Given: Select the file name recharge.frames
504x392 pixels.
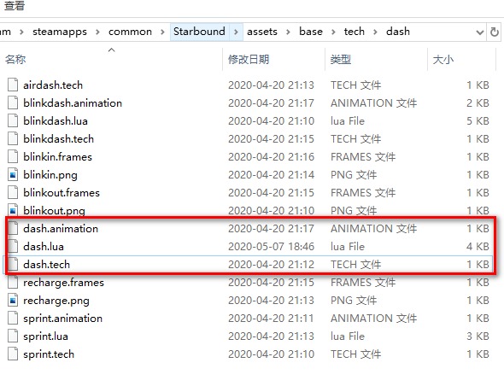Looking at the screenshot, I should tap(64, 283).
